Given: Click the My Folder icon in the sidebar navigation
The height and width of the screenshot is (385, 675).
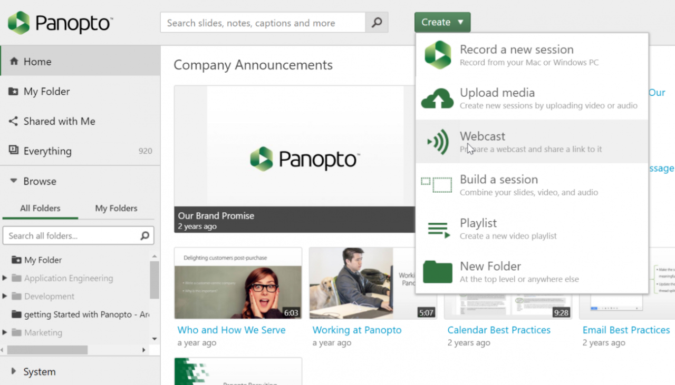Looking at the screenshot, I should pos(14,92).
